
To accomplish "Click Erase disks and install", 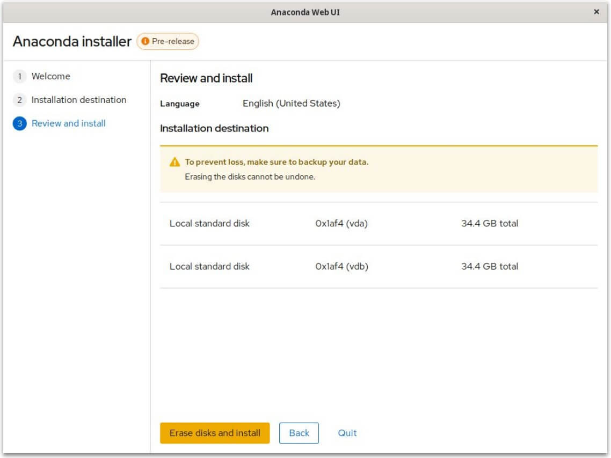I will [215, 433].
